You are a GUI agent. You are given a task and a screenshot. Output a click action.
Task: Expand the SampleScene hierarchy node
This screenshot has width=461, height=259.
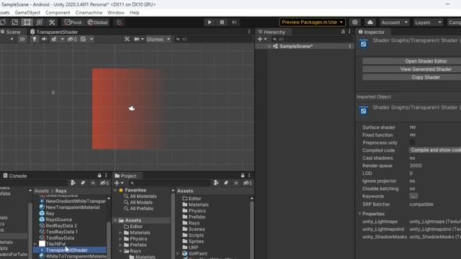[x=269, y=46]
